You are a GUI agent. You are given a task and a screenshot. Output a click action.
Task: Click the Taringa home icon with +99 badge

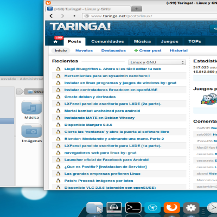(x=55, y=42)
